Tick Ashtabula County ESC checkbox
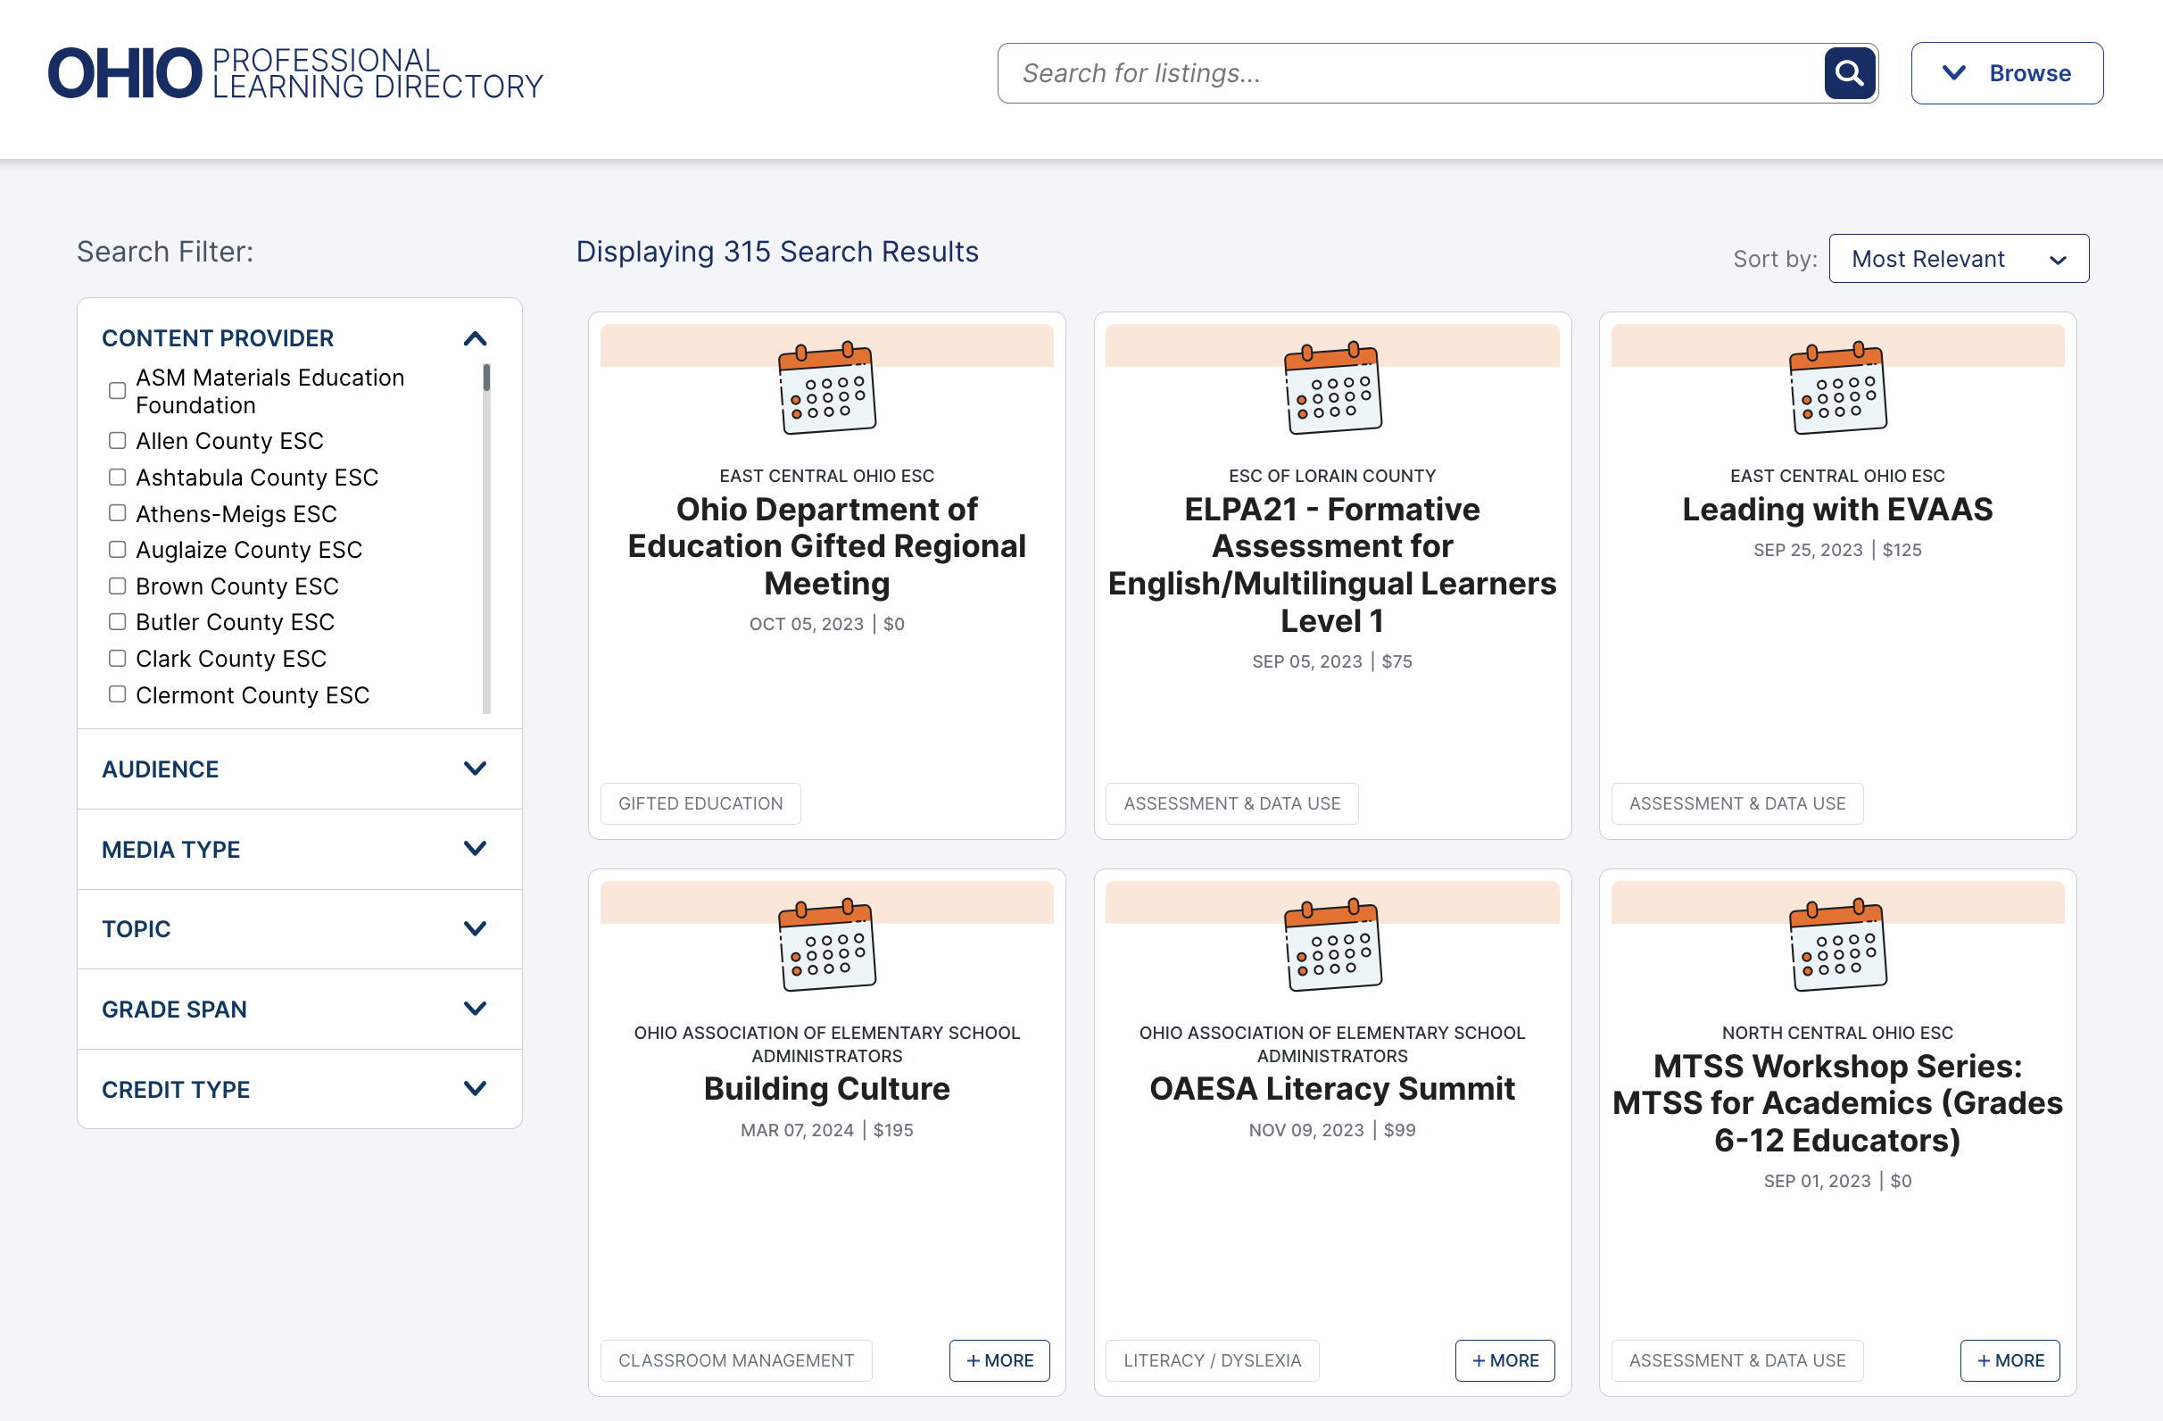 [x=117, y=478]
